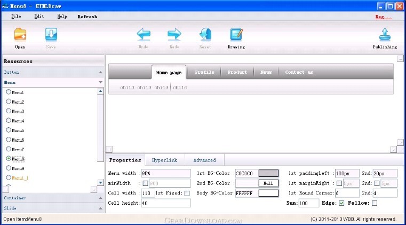Image resolution: width=406 pixels, height=225 pixels.
Task: Enable the 1st marginRight checkbox
Action: 339,183
